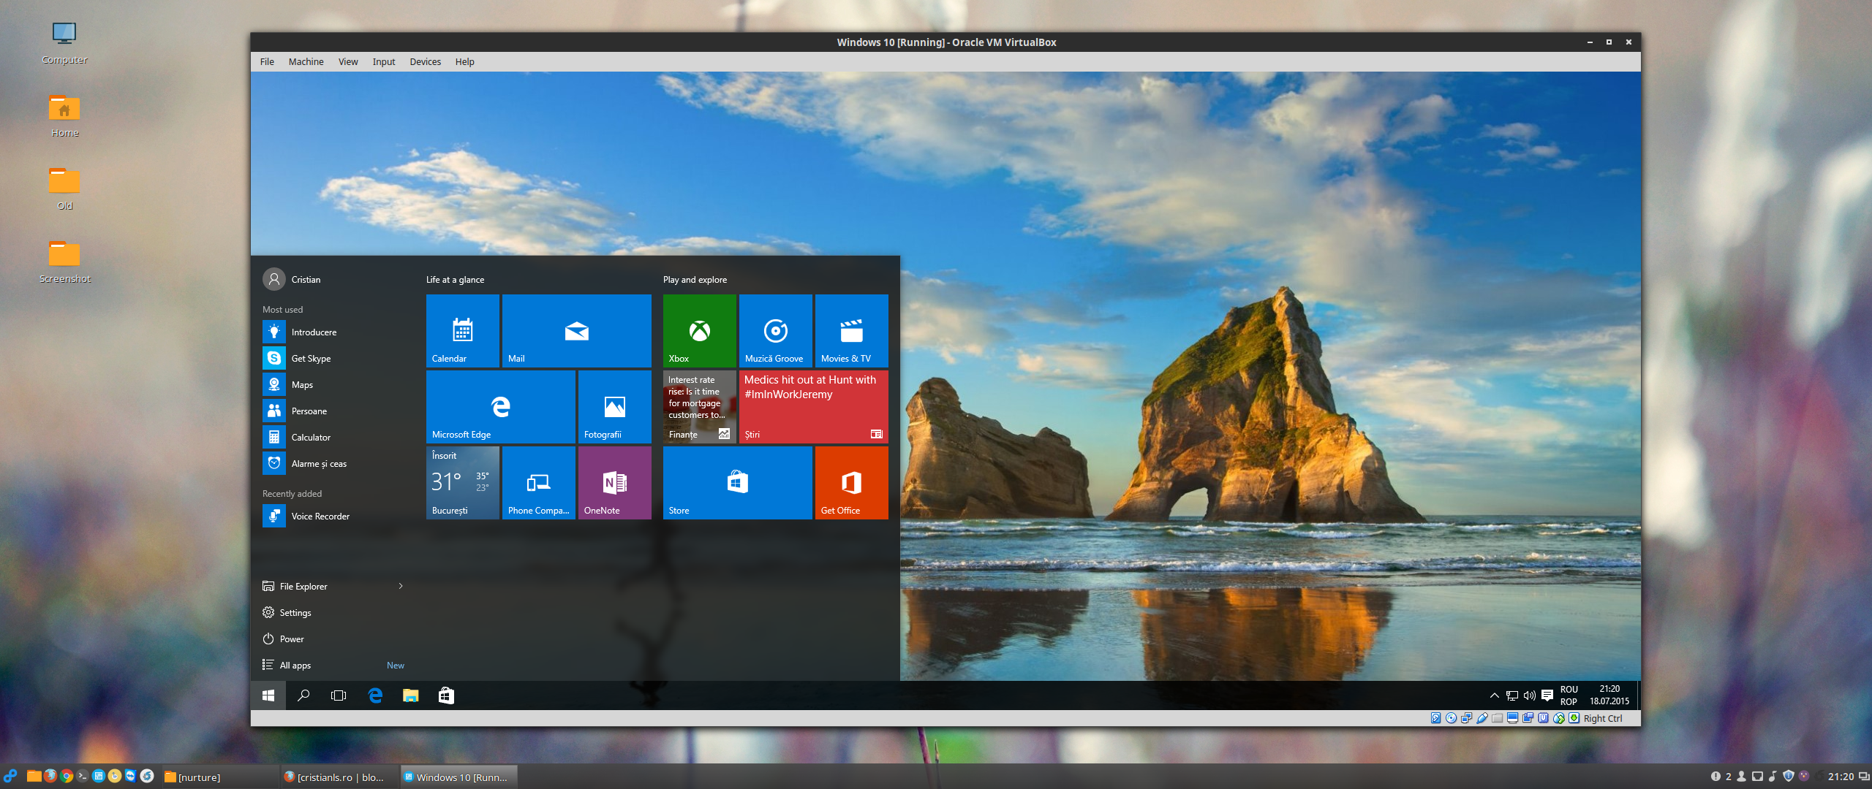The height and width of the screenshot is (789, 1872).
Task: Click the Power button in Start menu
Action: click(x=291, y=639)
